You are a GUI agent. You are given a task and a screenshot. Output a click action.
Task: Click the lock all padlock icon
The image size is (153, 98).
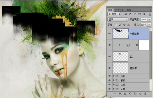click(128, 25)
